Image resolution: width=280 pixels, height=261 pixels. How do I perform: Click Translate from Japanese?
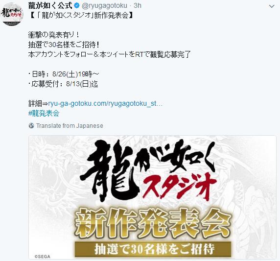[70, 126]
